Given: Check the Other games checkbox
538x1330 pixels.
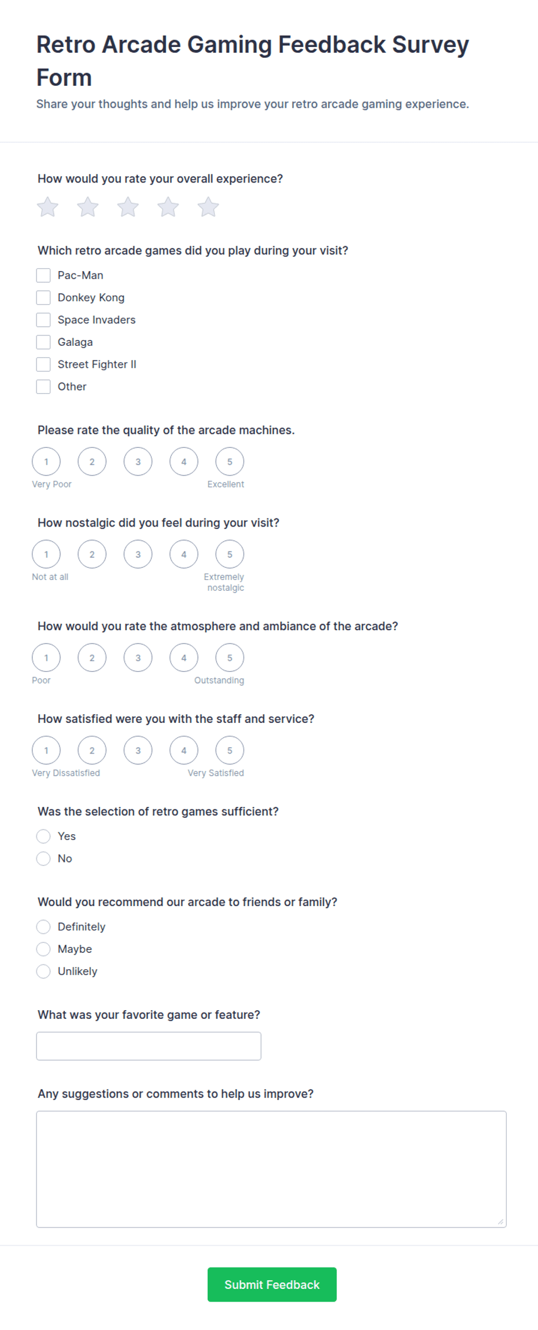Looking at the screenshot, I should click(x=43, y=386).
